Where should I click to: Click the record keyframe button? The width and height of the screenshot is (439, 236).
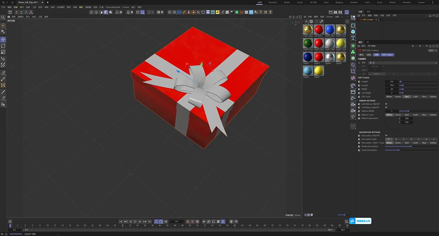pyautogui.click(x=188, y=221)
